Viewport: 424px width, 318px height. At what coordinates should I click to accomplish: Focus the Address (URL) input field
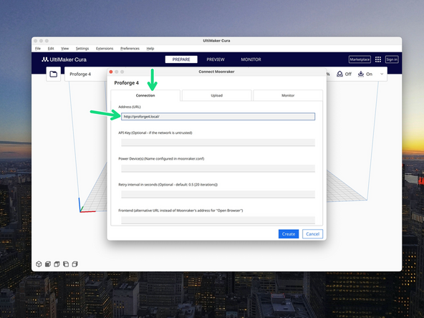(218, 117)
